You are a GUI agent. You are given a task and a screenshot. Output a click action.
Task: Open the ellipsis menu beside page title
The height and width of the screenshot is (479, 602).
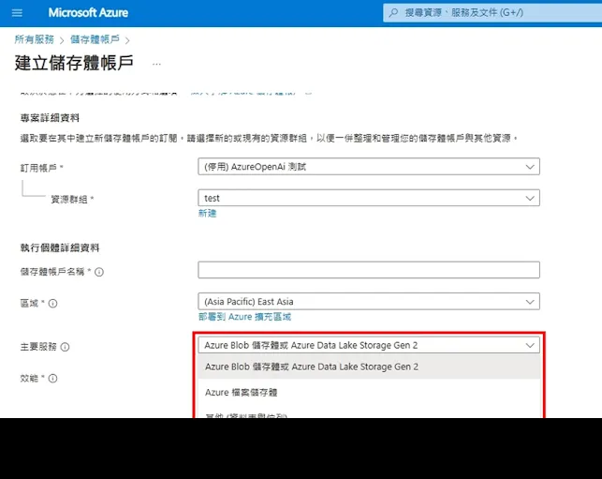(156, 64)
